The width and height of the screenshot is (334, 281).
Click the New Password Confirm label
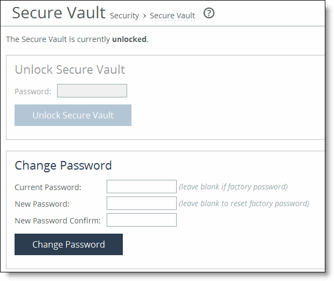pos(58,221)
